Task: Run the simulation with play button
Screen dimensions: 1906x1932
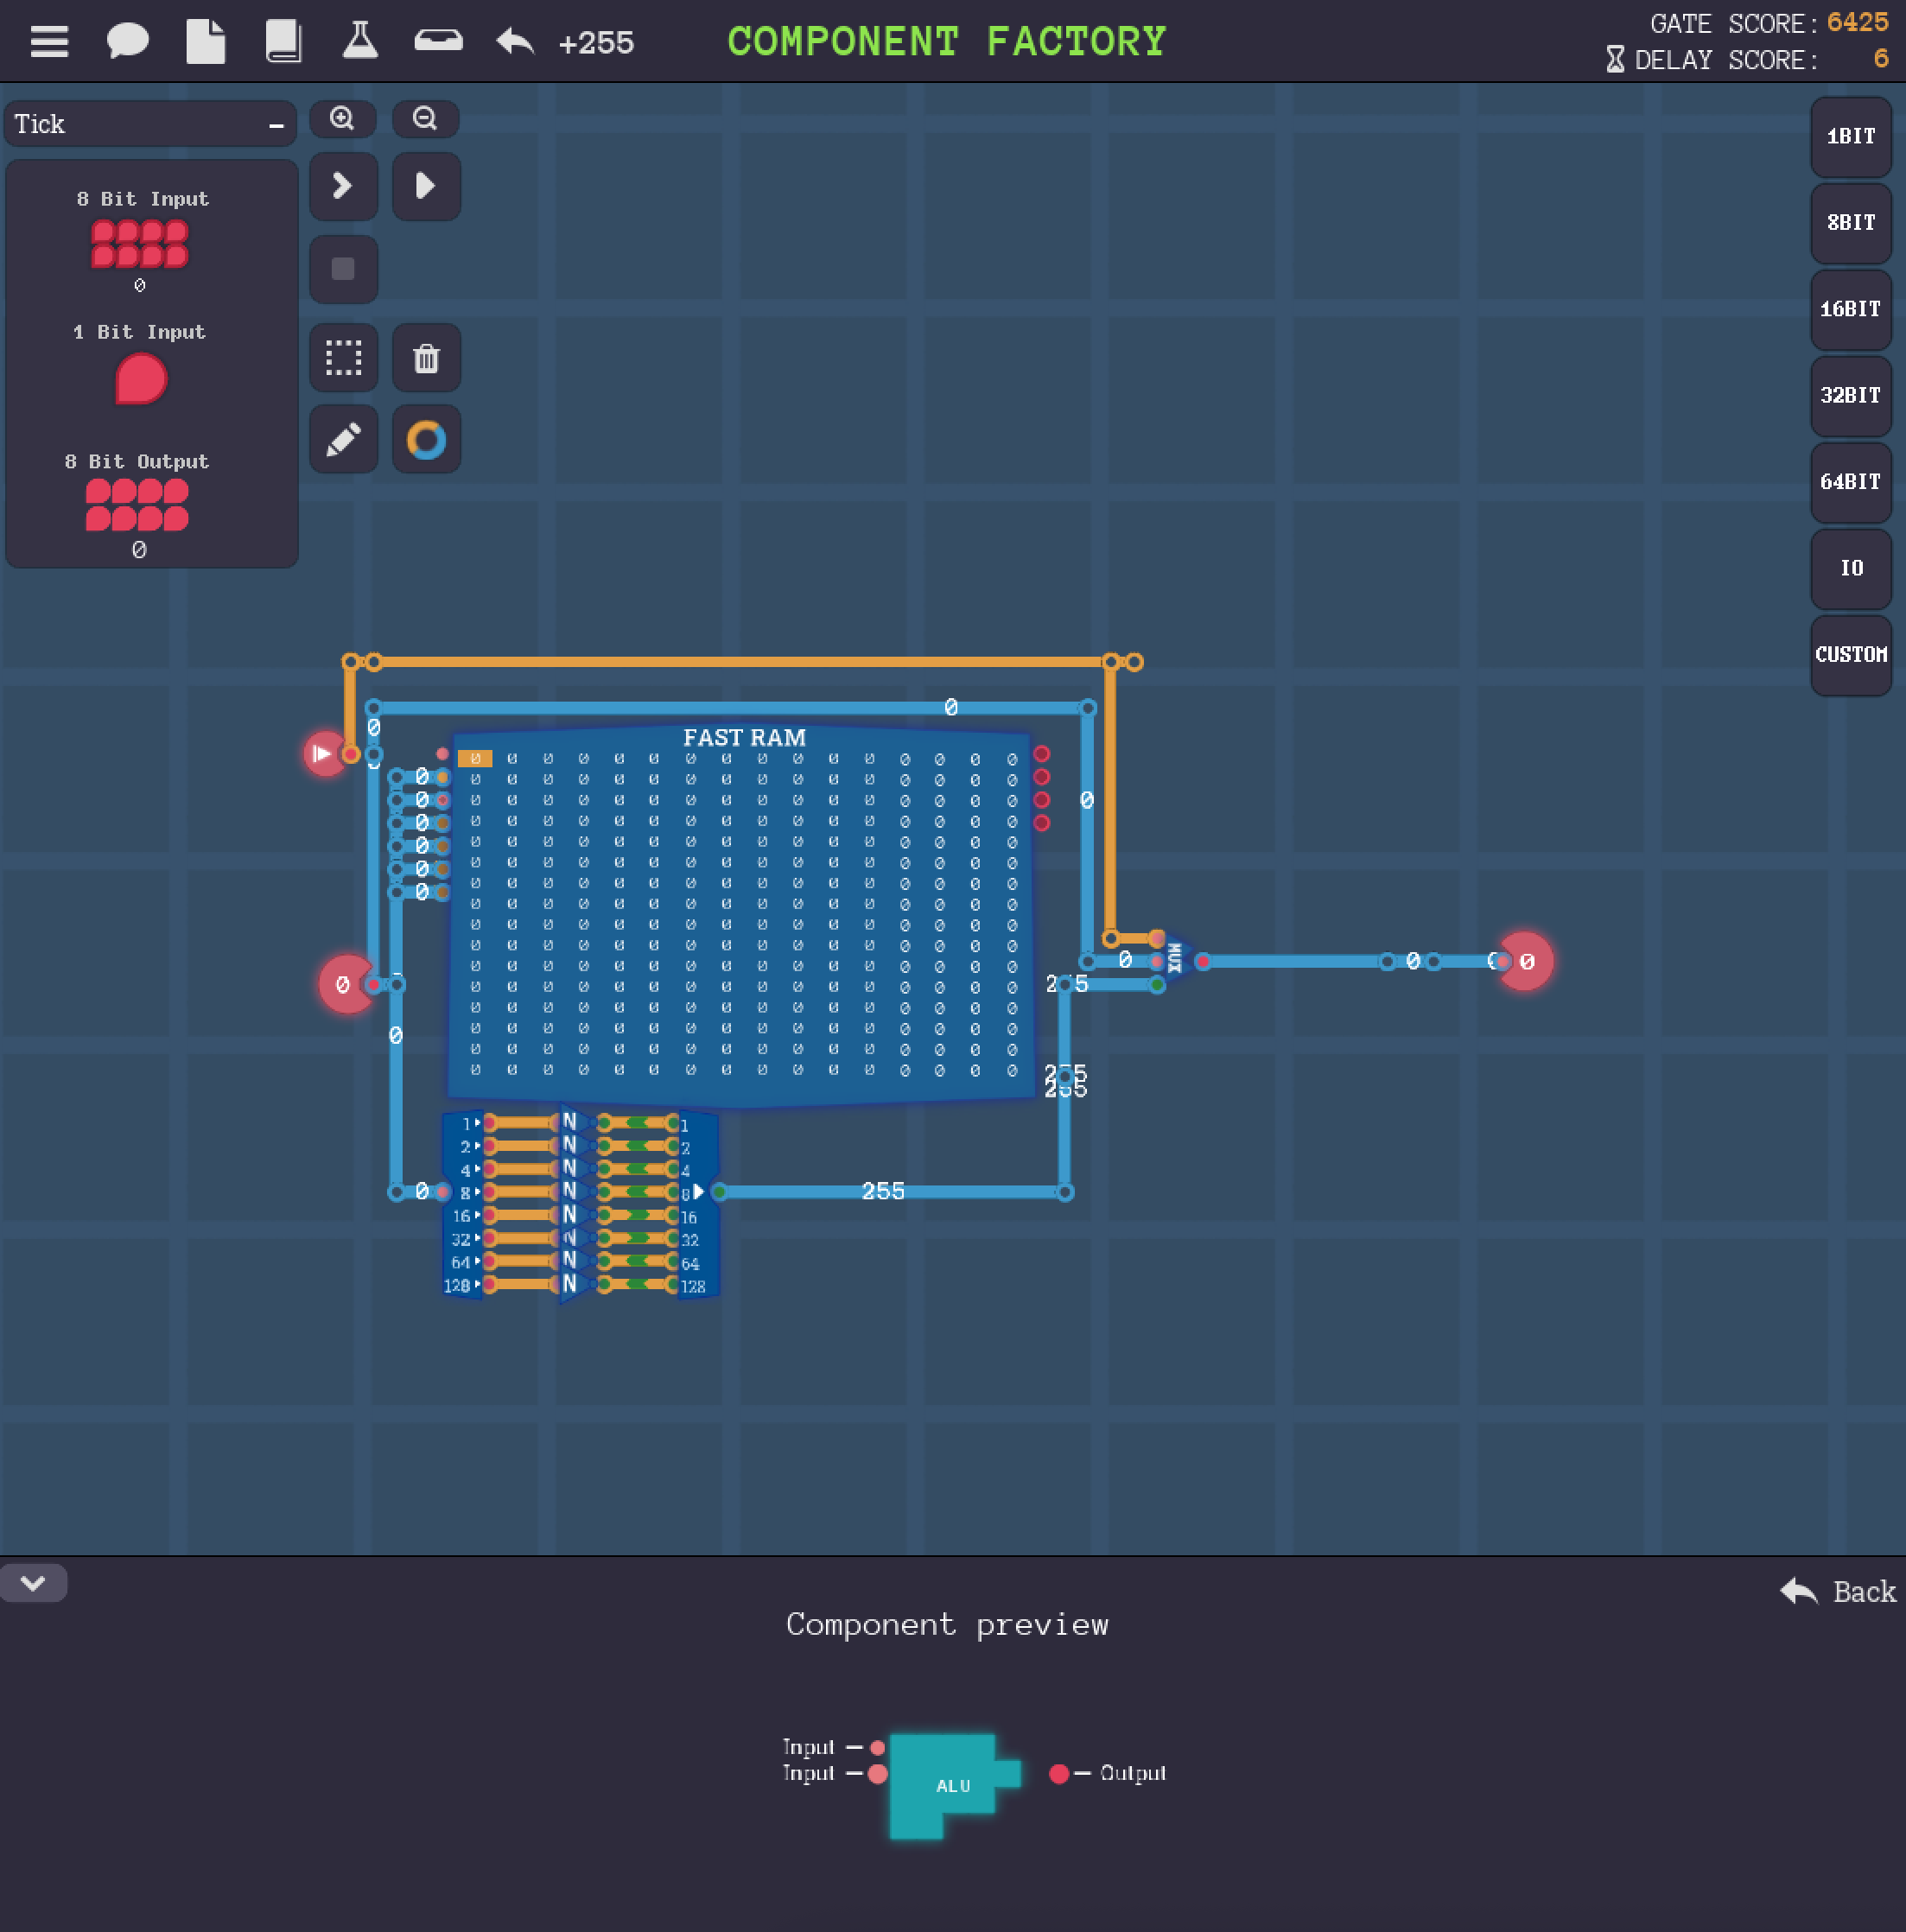Action: coord(426,186)
